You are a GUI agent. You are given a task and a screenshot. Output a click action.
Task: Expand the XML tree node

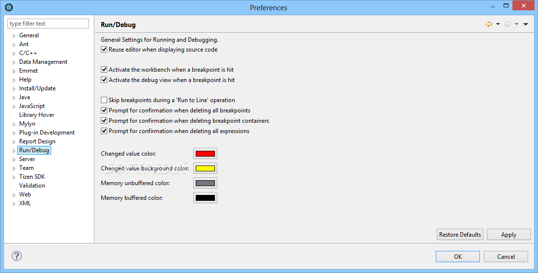[14, 204]
